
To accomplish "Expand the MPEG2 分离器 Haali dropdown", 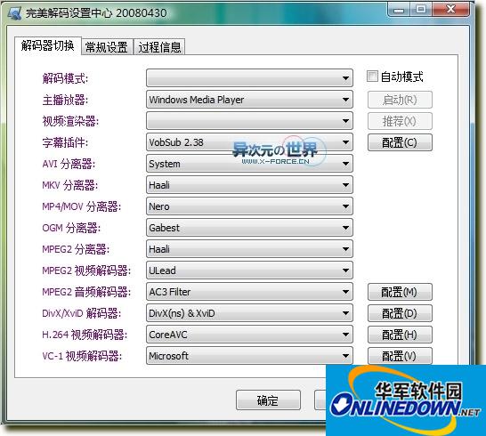I will coord(249,249).
